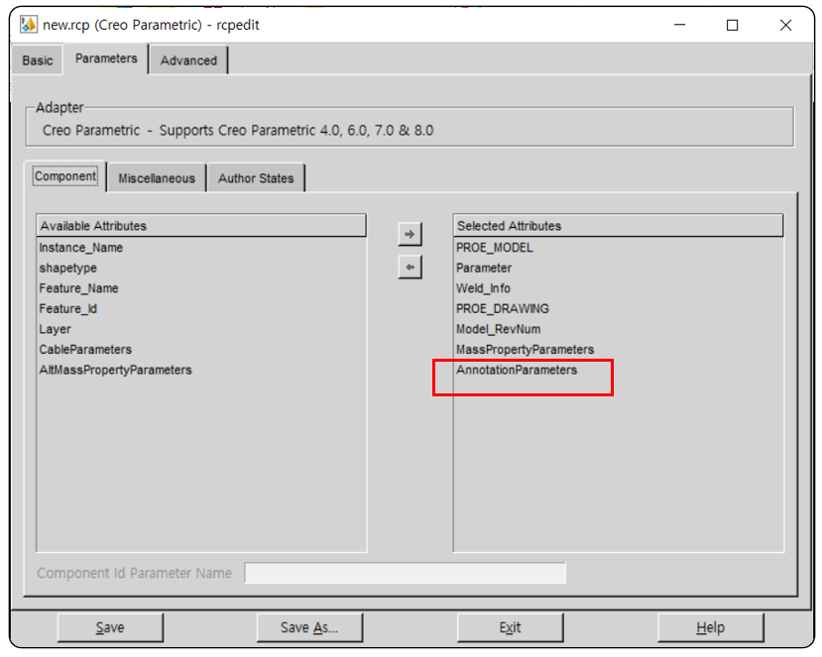
Task: Select Feature_Name attribute
Action: (x=78, y=288)
